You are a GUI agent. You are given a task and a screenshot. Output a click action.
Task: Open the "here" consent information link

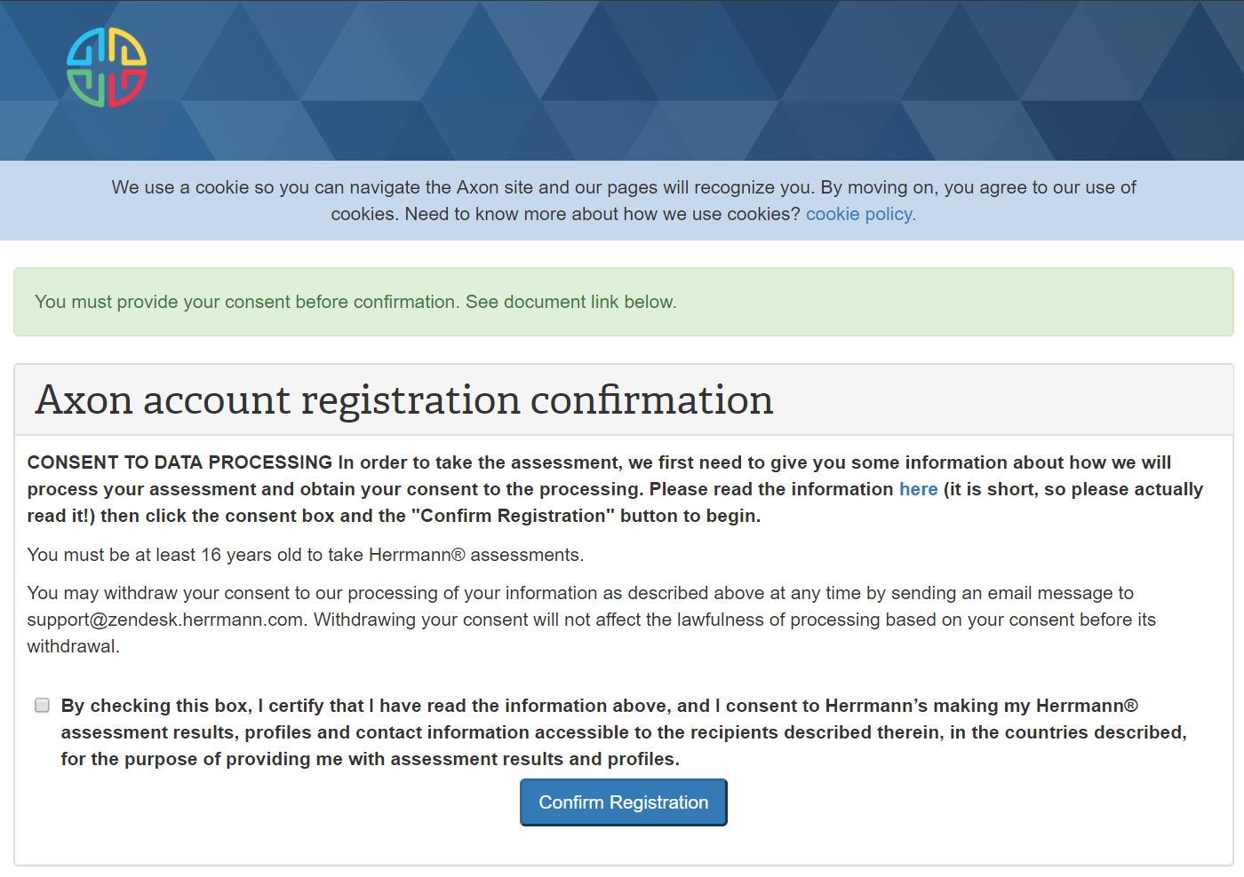(x=918, y=489)
